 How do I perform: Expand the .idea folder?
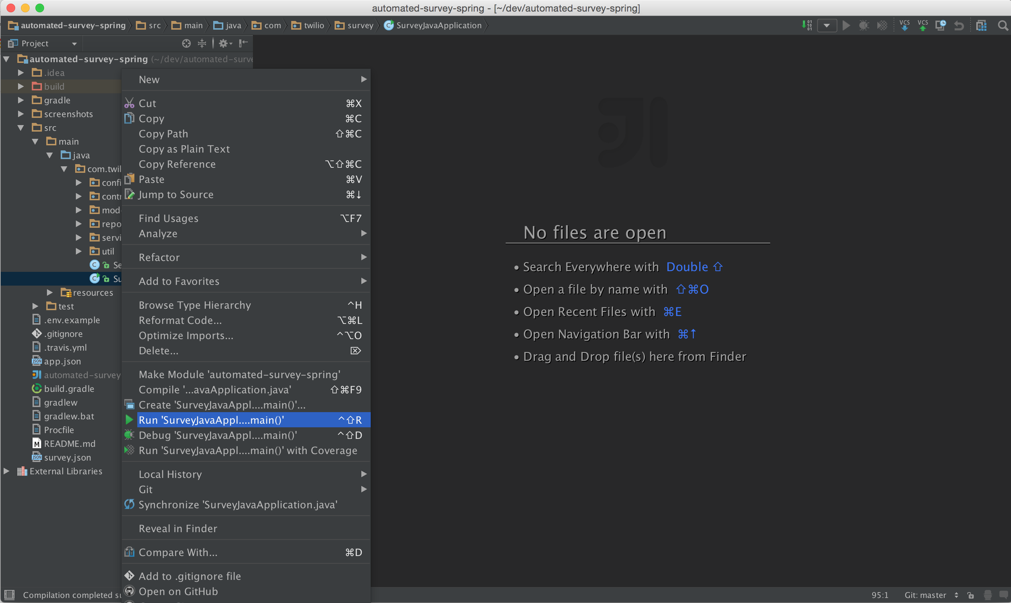pos(21,73)
